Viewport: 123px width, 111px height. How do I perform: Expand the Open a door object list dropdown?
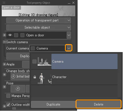[69, 35]
